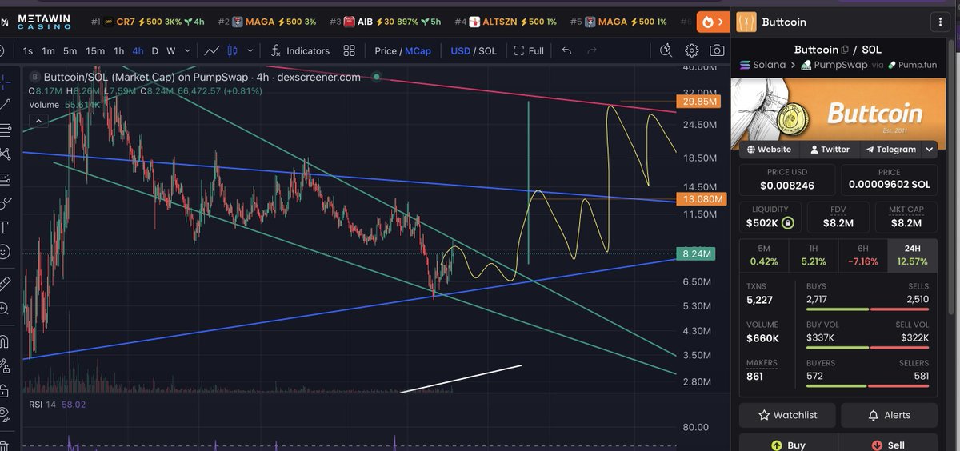Expand chart style dropdown chevron
This screenshot has height=451, width=960.
(250, 50)
